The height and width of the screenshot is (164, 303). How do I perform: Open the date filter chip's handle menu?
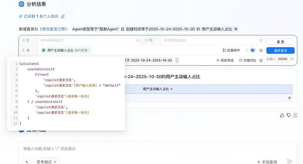(x=177, y=60)
